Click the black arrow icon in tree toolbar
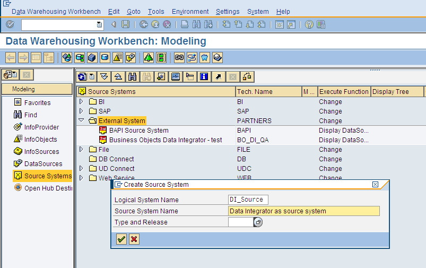Viewport: 426px width, 268px height. click(x=218, y=77)
